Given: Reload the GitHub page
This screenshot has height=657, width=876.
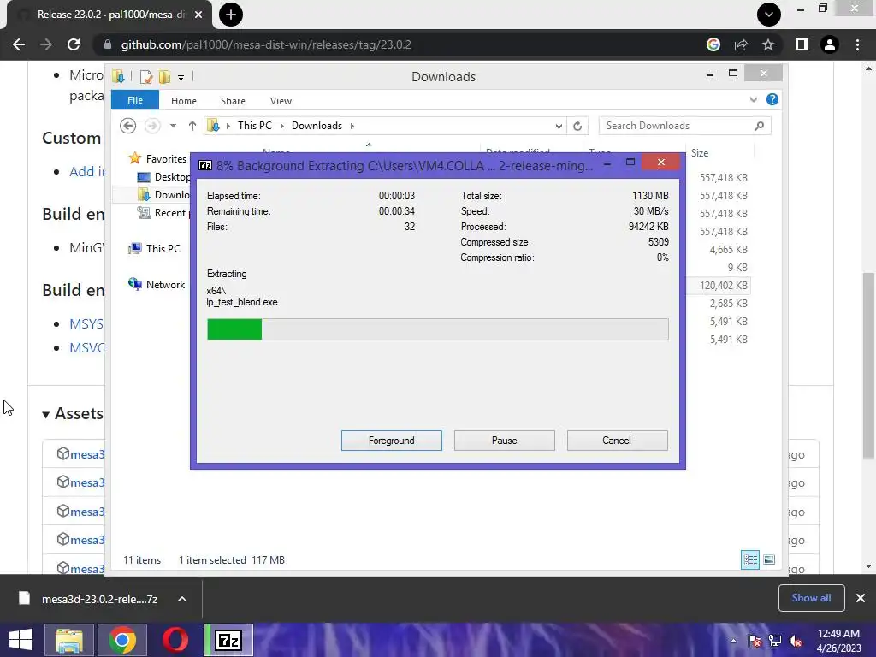Looking at the screenshot, I should point(74,44).
